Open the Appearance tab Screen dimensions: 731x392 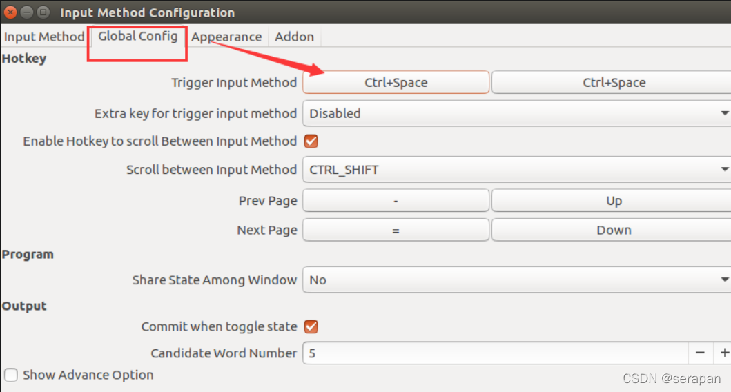pyautogui.click(x=226, y=37)
